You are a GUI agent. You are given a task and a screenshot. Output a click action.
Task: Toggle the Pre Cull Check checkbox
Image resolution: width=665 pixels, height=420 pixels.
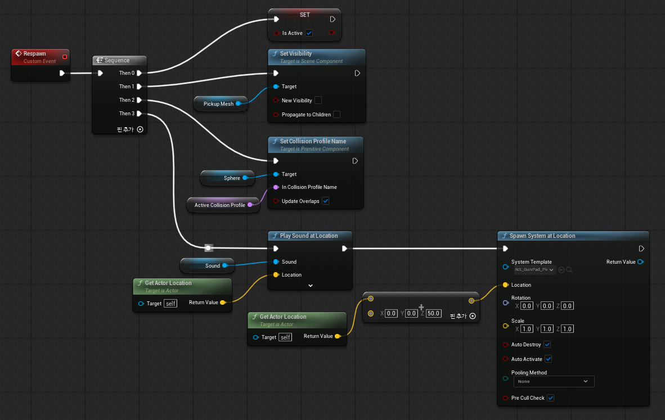pyautogui.click(x=550, y=398)
